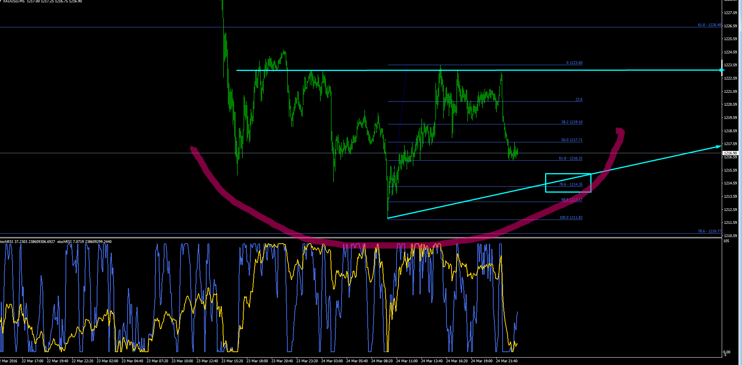Click time axis label '24 Mar 05:40'
Screen dimensions: 742x365
pos(357,361)
